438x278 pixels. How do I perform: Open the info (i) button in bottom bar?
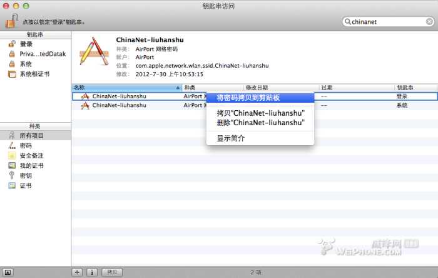click(x=91, y=272)
